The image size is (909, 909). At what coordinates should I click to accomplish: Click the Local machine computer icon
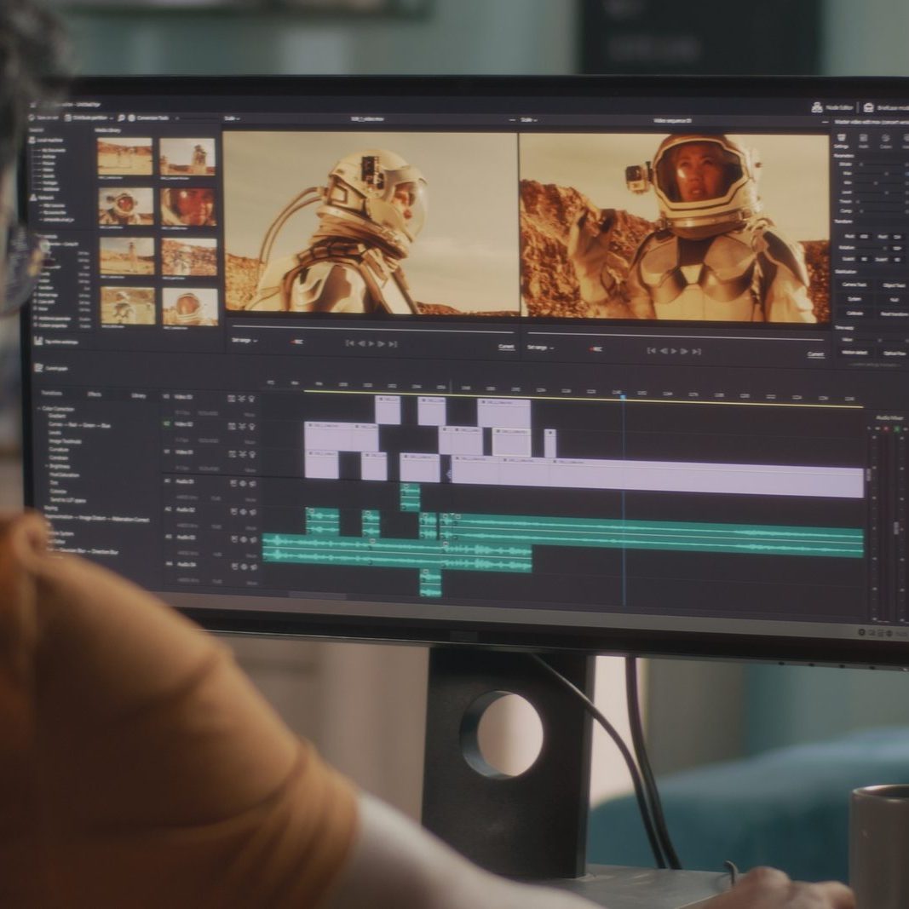(x=33, y=140)
